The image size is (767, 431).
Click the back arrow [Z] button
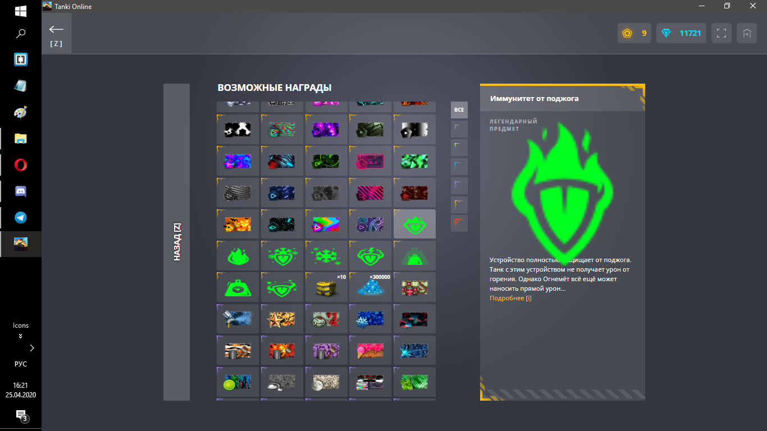click(56, 34)
